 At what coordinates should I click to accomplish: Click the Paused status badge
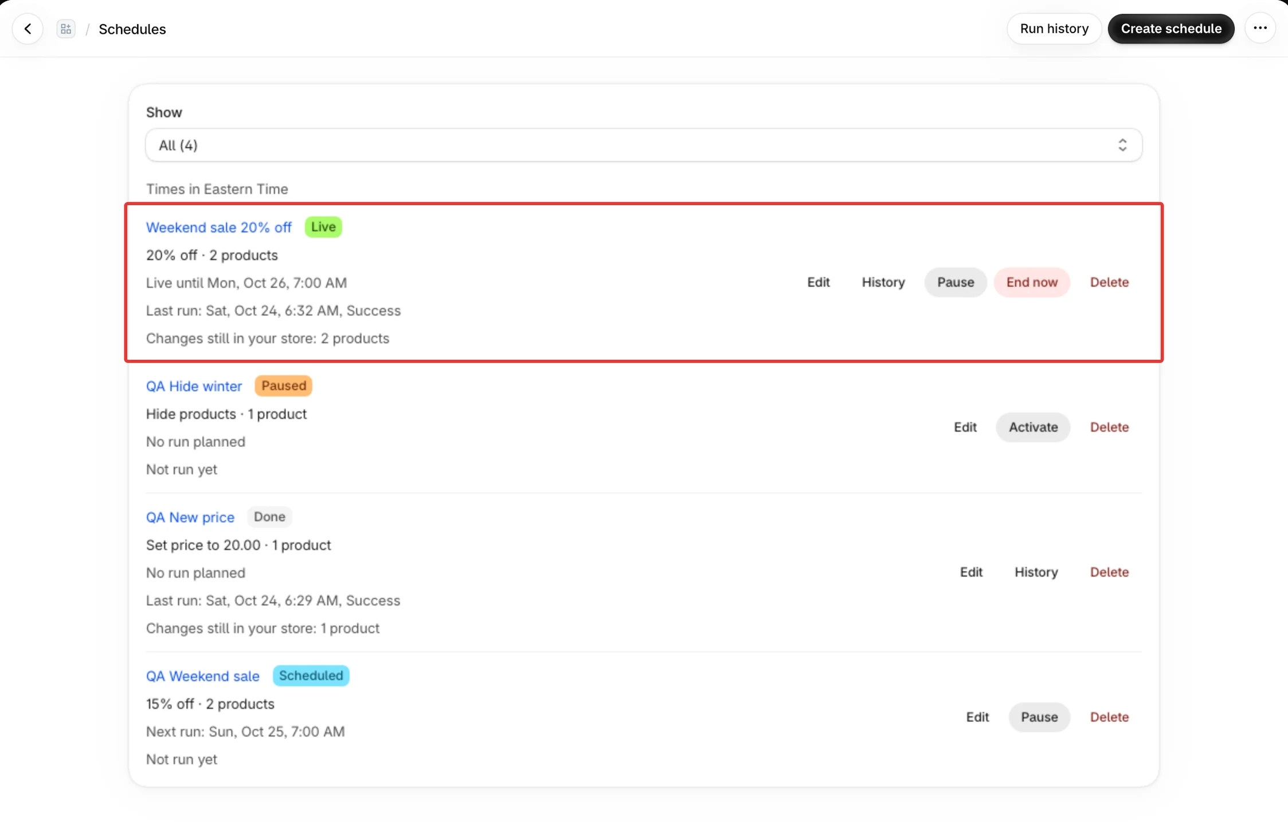[284, 386]
